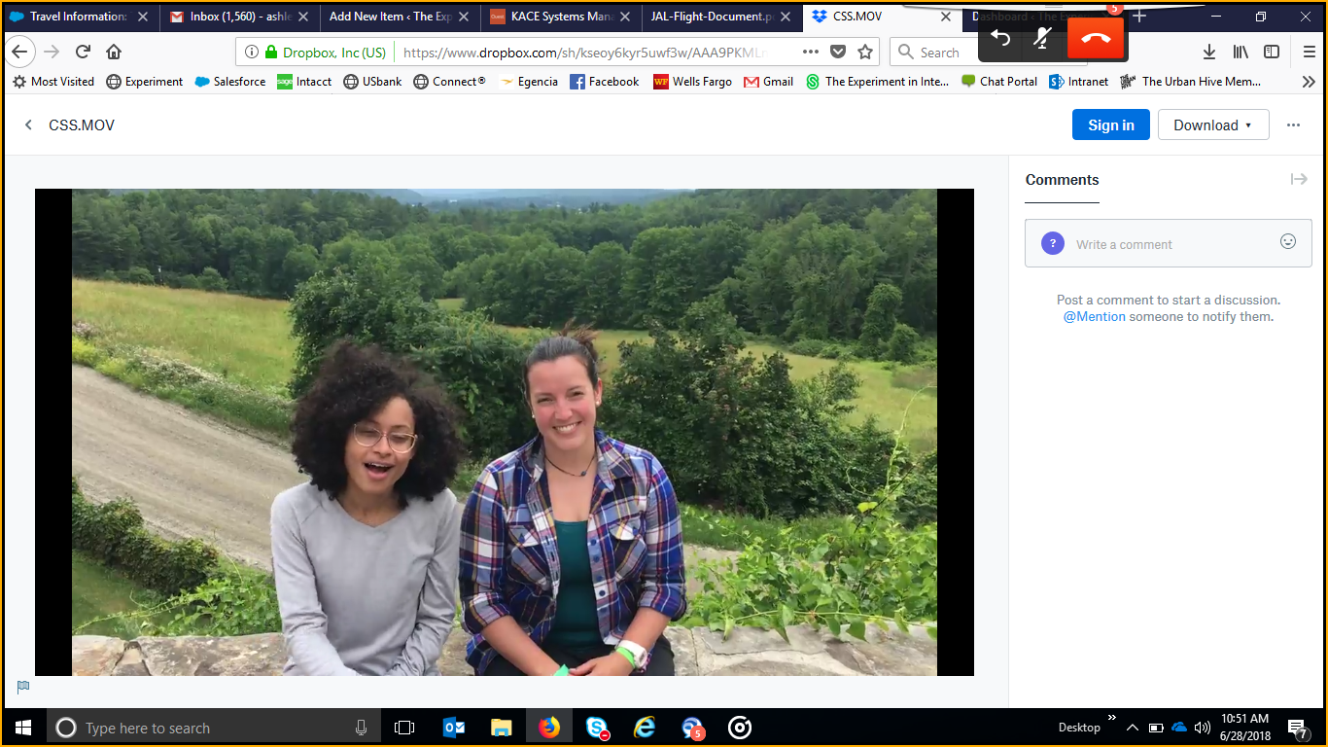1328x747 pixels.
Task: Open the three-dot more options menu in Dropbox
Action: point(1293,125)
